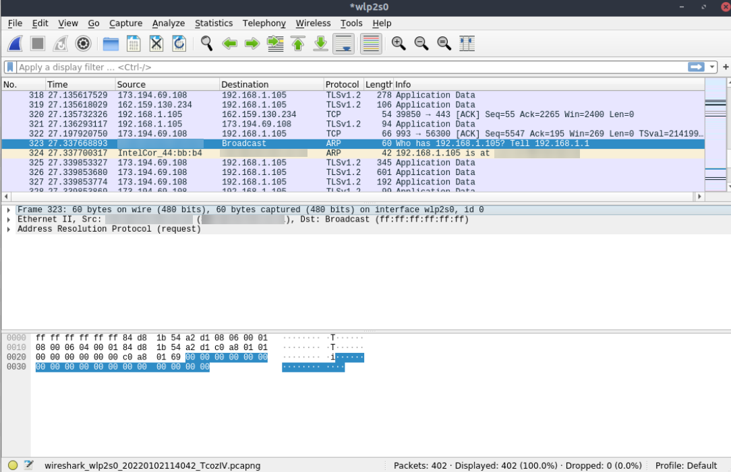The height and width of the screenshot is (472, 731).
Task: Expand the Ethernet II section
Action: (8, 220)
